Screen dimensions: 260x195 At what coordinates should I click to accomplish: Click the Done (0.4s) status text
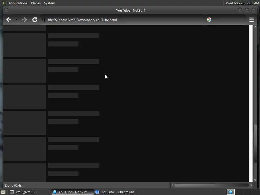(x=14, y=185)
